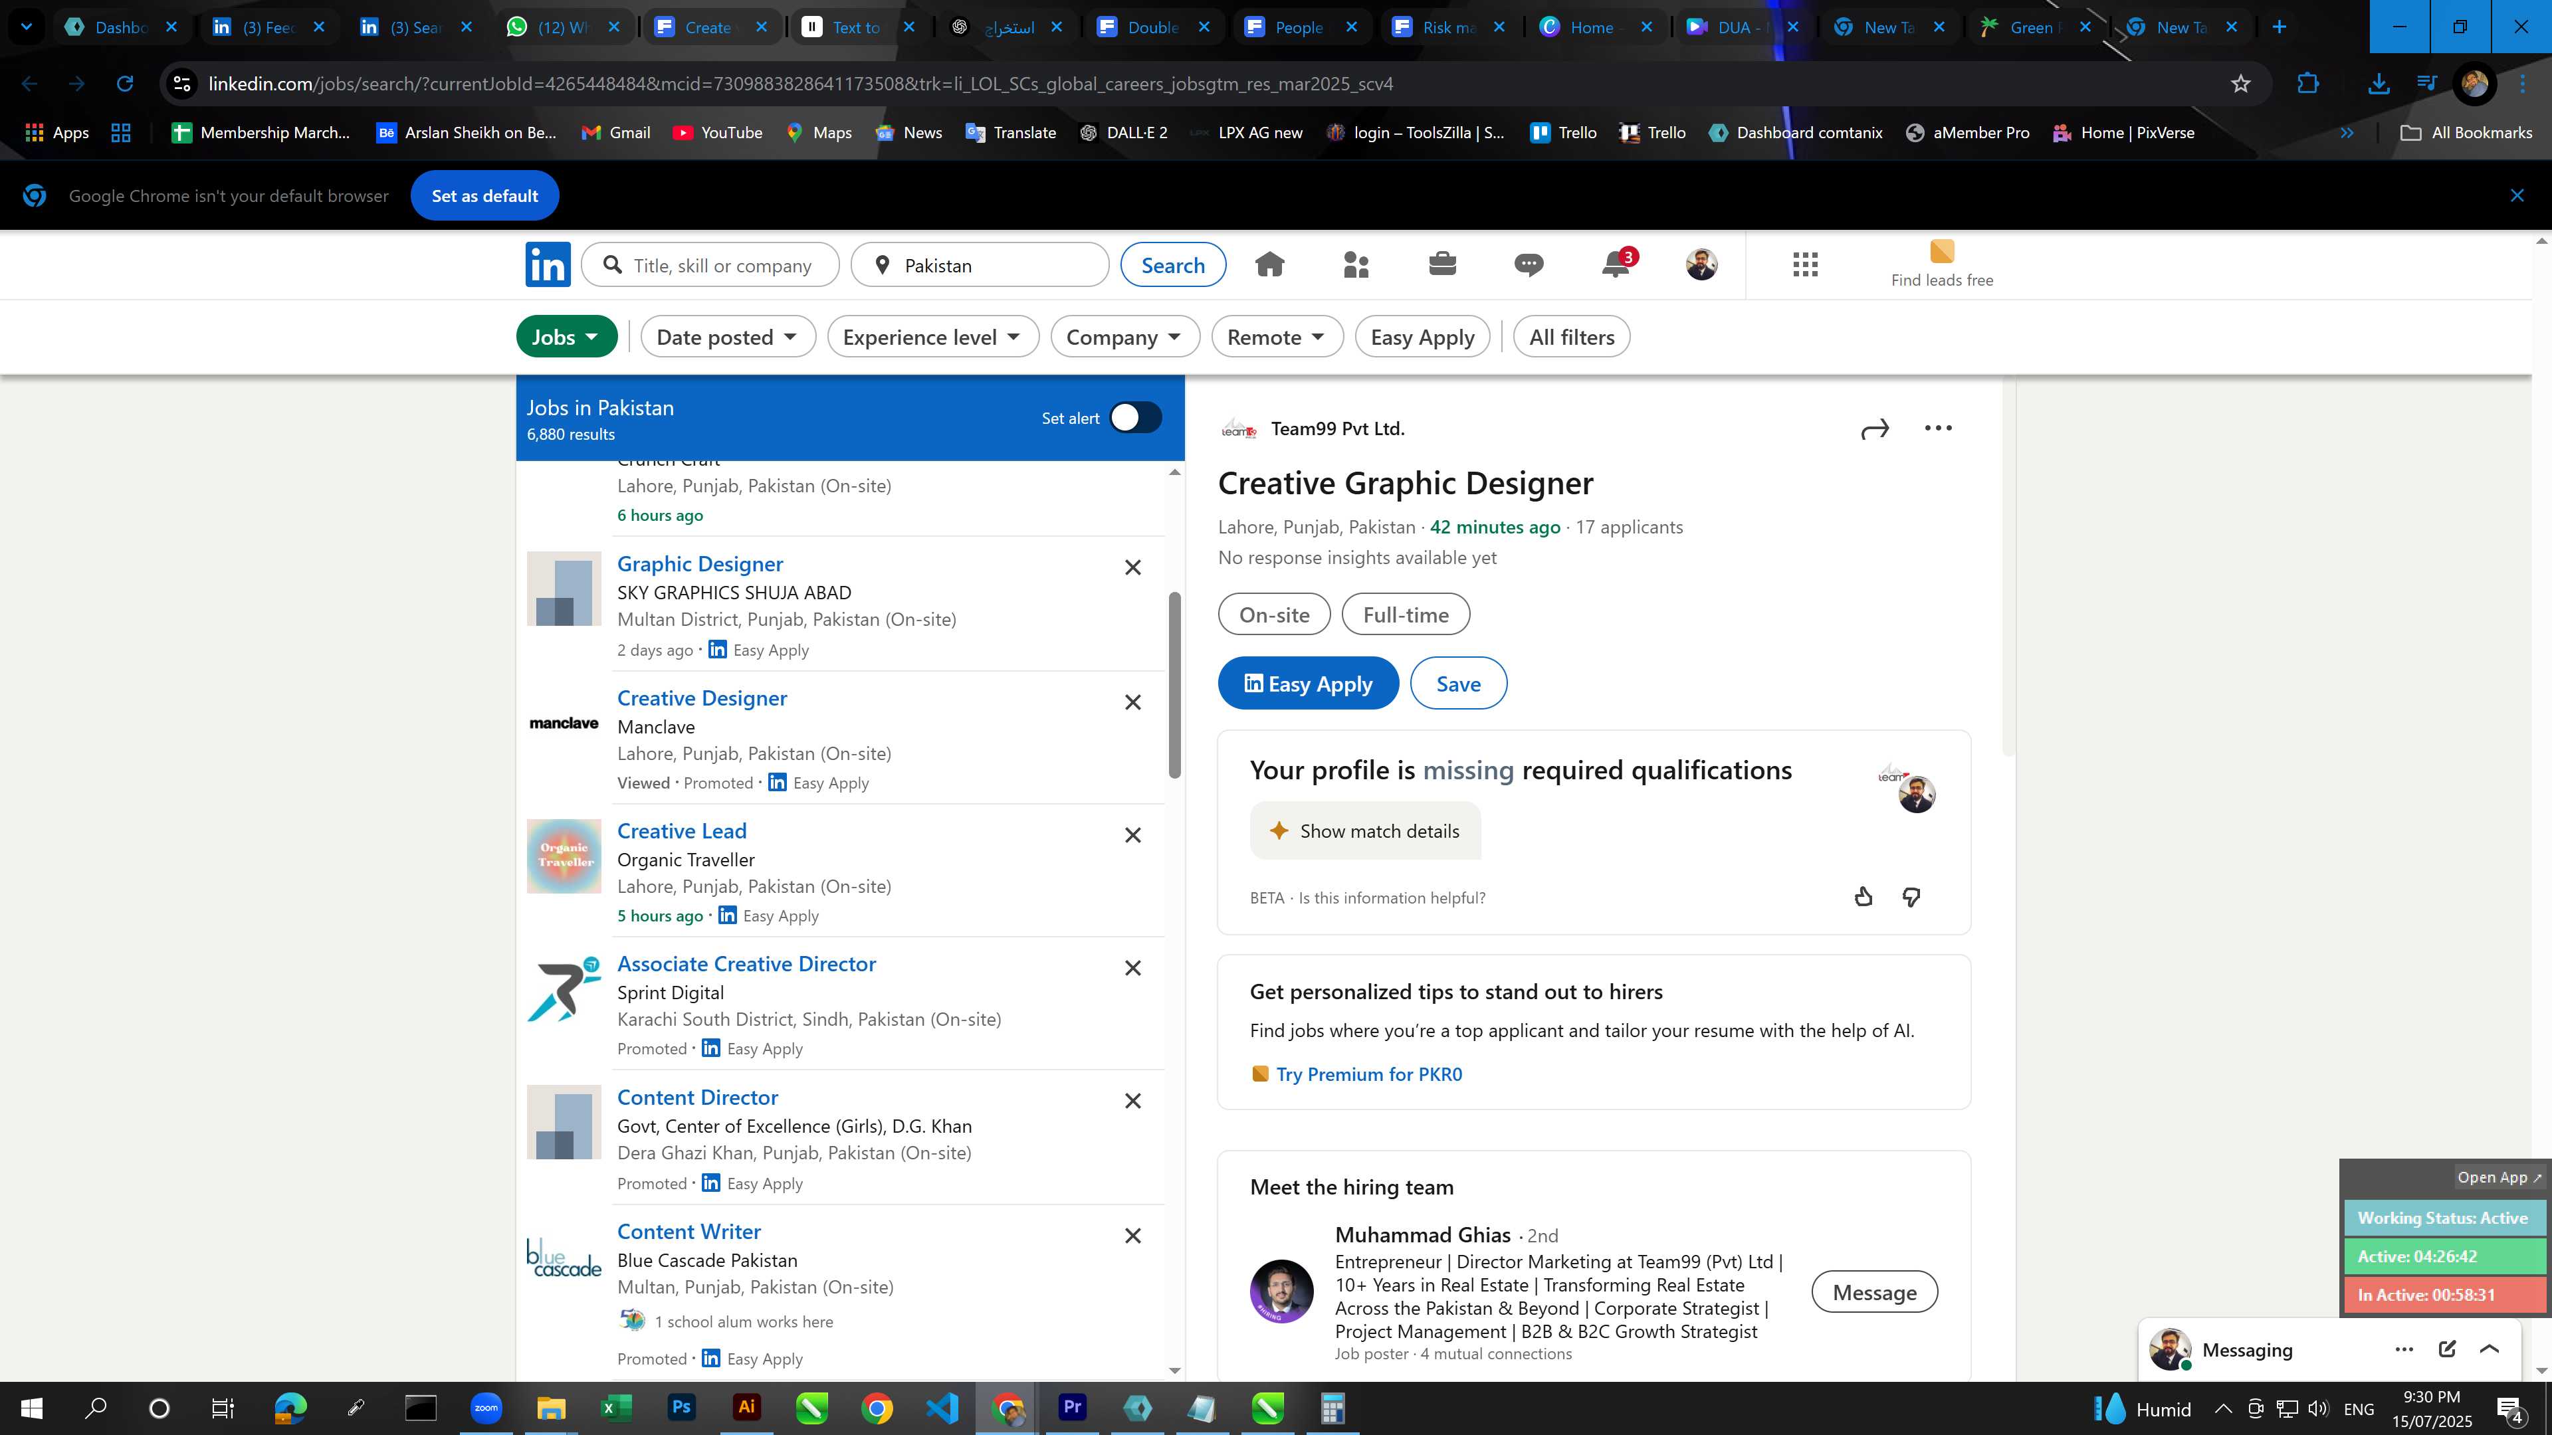Give thumbs down on match information

(x=1911, y=898)
